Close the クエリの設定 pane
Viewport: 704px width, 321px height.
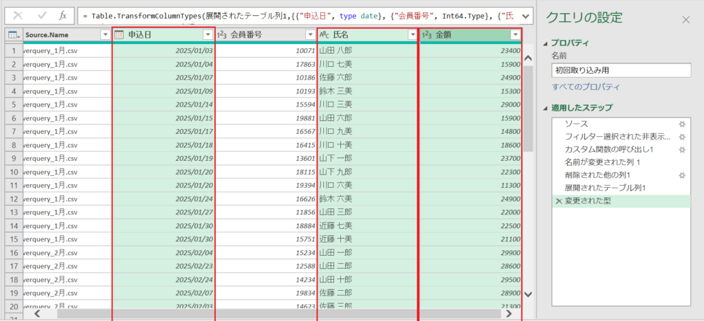685,20
